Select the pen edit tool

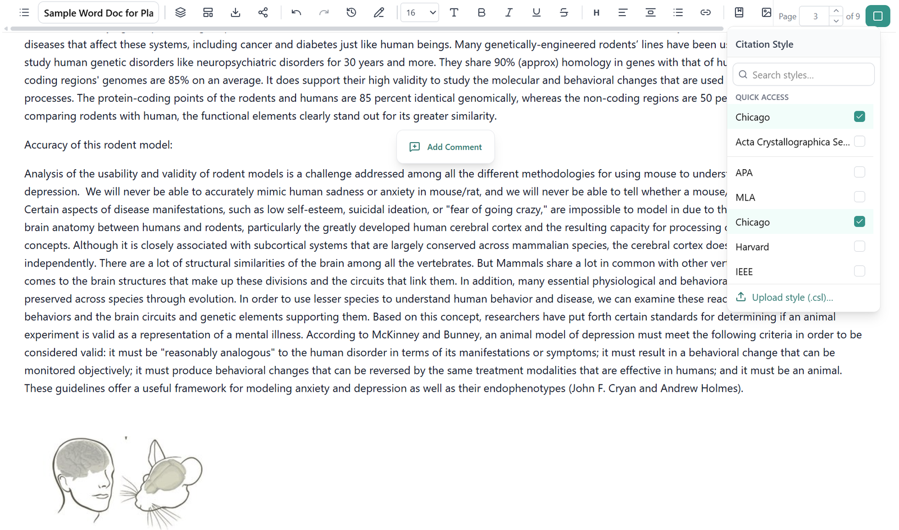tap(379, 12)
